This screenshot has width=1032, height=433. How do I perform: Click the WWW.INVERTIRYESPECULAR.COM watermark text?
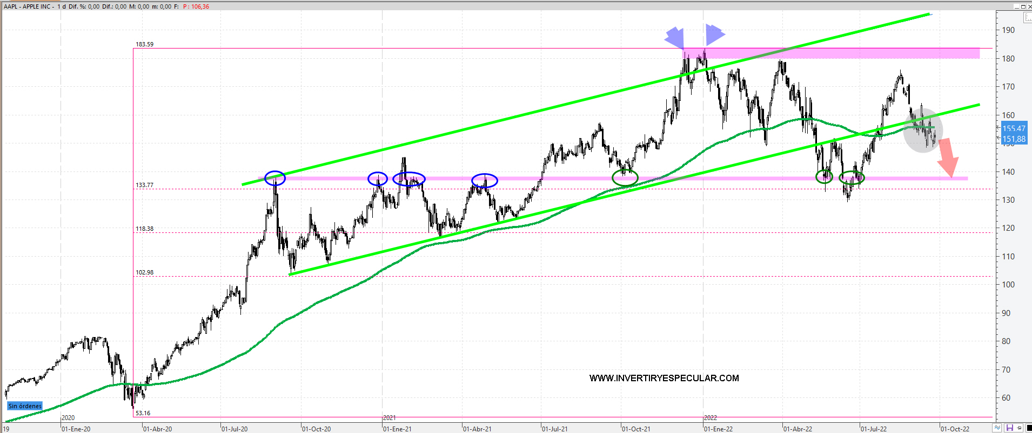click(664, 378)
